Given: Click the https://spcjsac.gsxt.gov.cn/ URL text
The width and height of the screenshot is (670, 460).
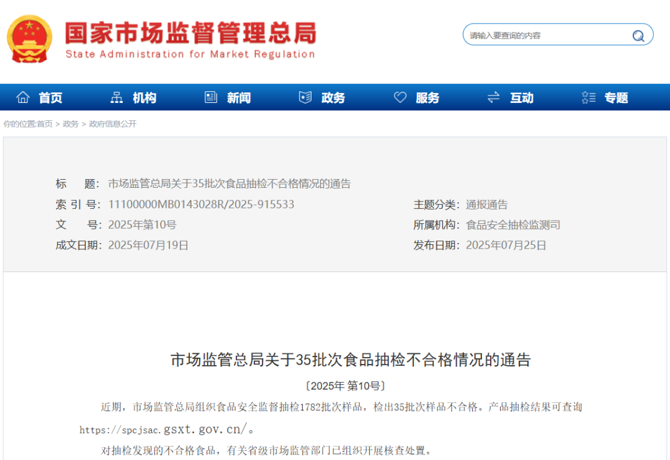Looking at the screenshot, I should coord(164,429).
